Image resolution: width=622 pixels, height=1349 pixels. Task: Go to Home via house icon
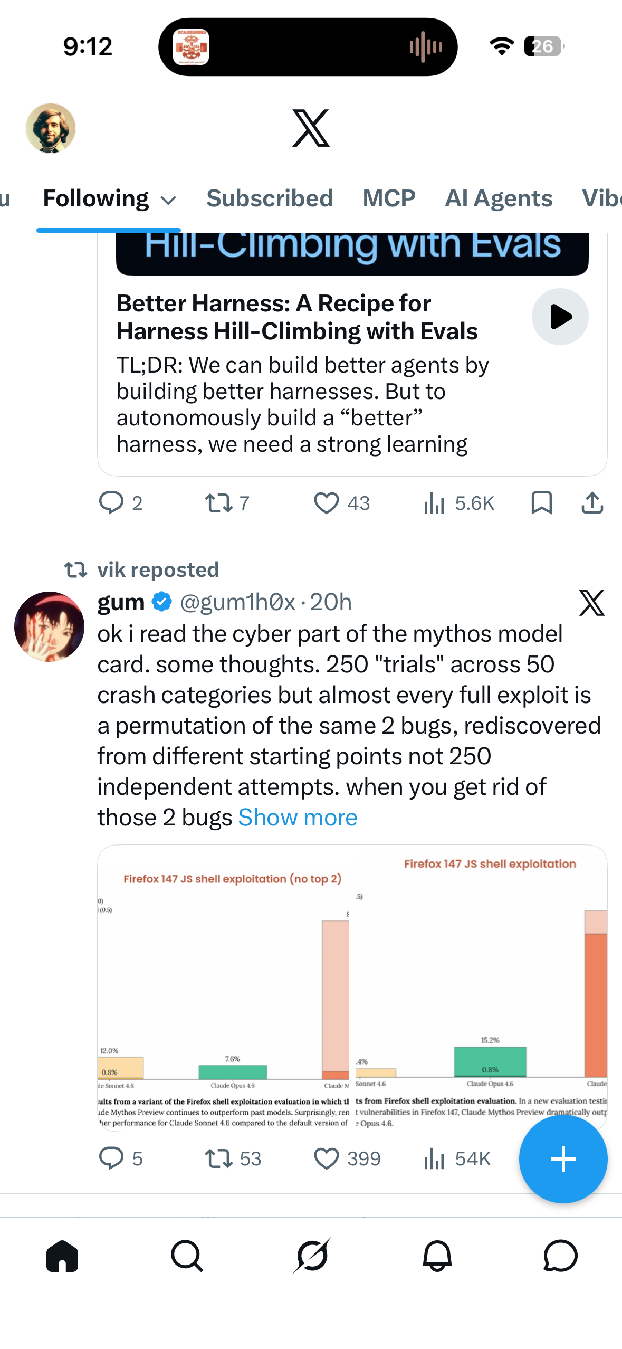[62, 1256]
